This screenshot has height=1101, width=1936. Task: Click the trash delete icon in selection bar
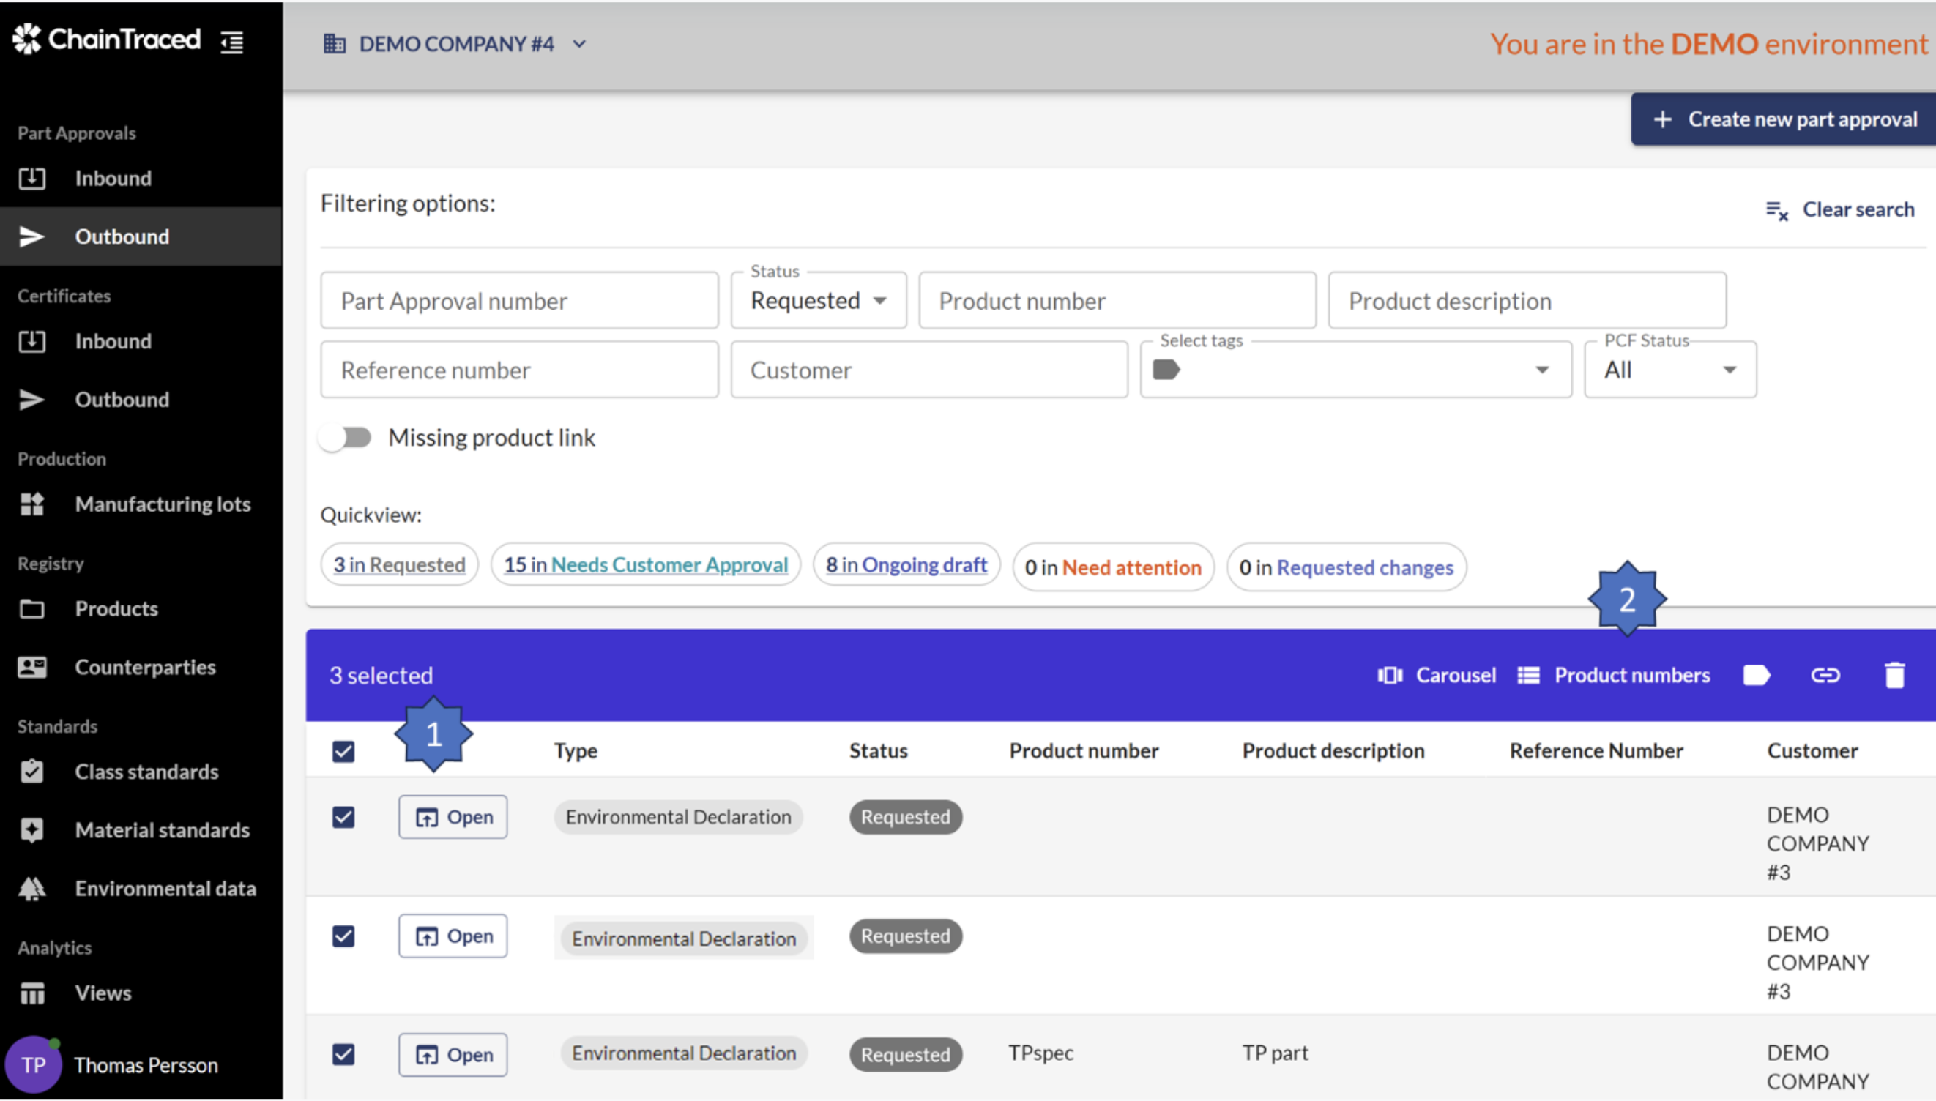tap(1894, 674)
